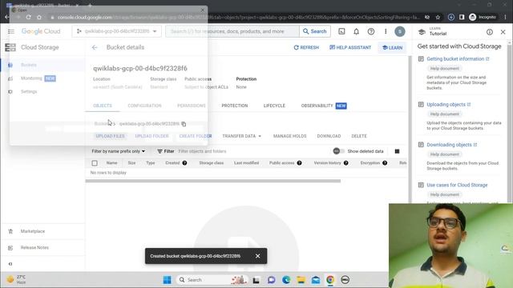Select the Objects tab
This screenshot has width=513, height=288.
pyautogui.click(x=103, y=106)
